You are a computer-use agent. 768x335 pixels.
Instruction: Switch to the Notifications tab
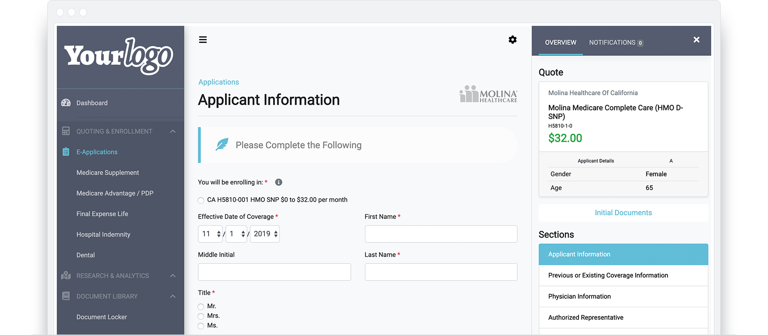616,43
